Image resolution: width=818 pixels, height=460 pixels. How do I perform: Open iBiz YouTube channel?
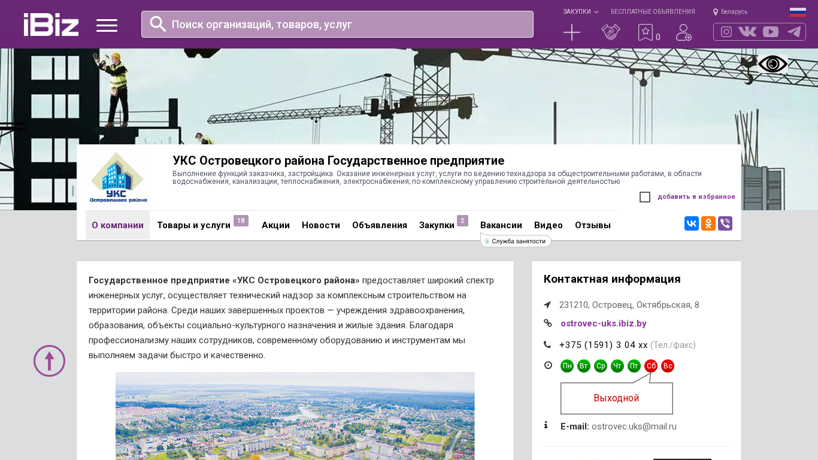(x=771, y=32)
